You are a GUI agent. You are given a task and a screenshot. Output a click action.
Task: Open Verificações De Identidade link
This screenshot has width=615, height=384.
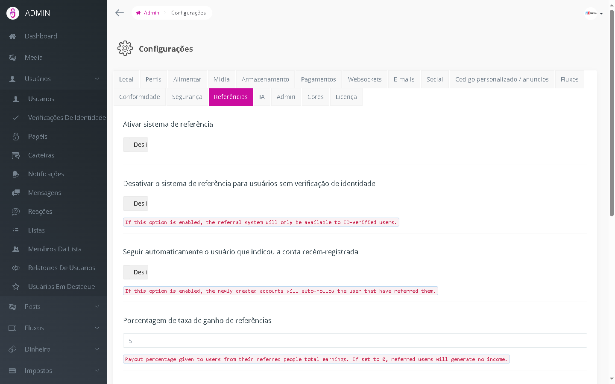67,118
